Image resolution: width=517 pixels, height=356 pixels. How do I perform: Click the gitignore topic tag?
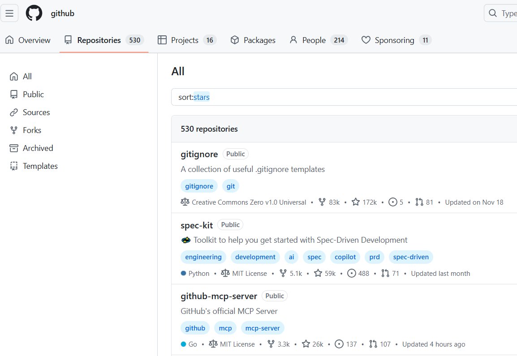[x=199, y=186]
